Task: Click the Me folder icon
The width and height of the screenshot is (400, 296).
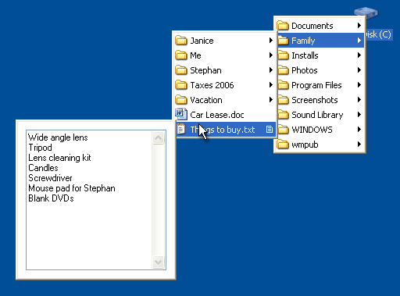Action: (x=181, y=55)
